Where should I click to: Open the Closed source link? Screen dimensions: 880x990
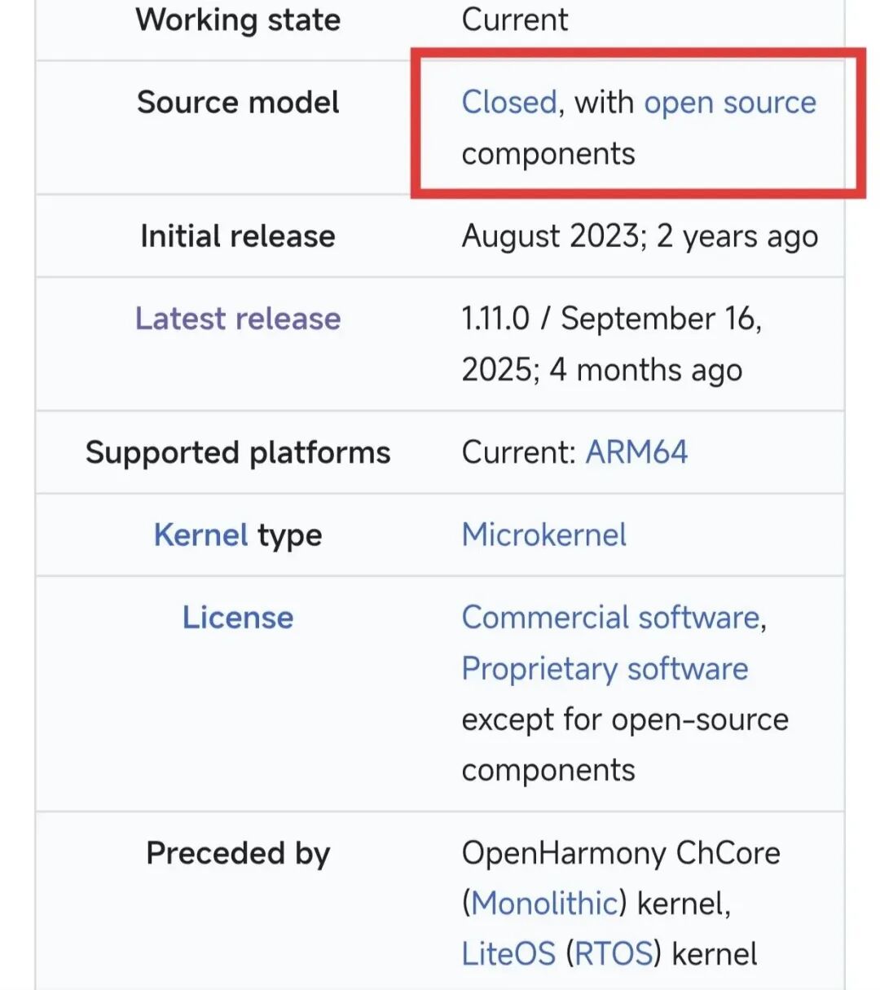point(509,103)
